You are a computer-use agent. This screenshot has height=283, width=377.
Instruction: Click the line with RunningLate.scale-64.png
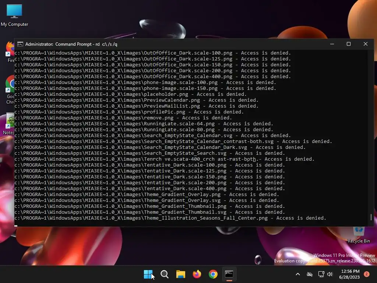[144, 124]
